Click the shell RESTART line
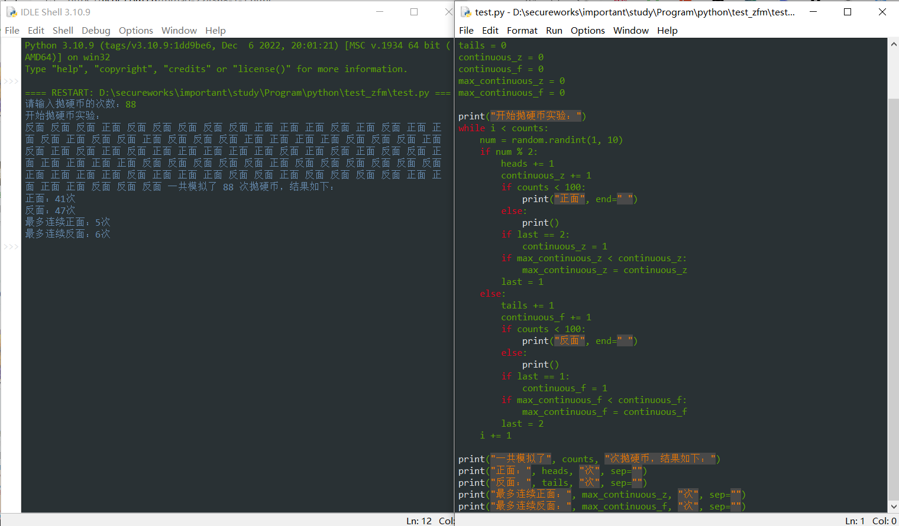The image size is (899, 526). pos(238,93)
